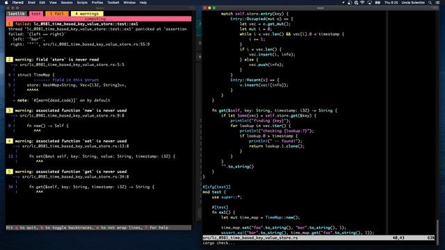The height and width of the screenshot is (250, 445).
Task: Open the Help menu
Action: [143, 3]
